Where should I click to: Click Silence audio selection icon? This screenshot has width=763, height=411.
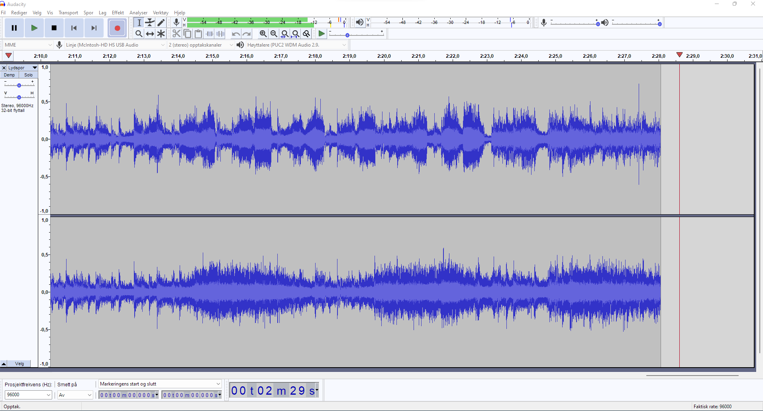(x=220, y=34)
